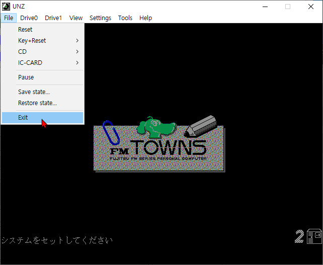Expand the CD submenu
This screenshot has width=323, height=265.
[x=42, y=52]
